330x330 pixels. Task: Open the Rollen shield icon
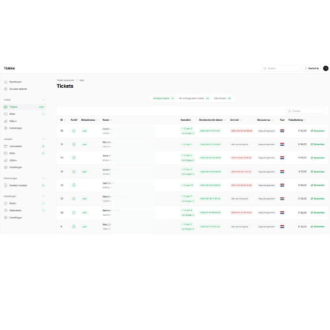[x=6, y=203]
